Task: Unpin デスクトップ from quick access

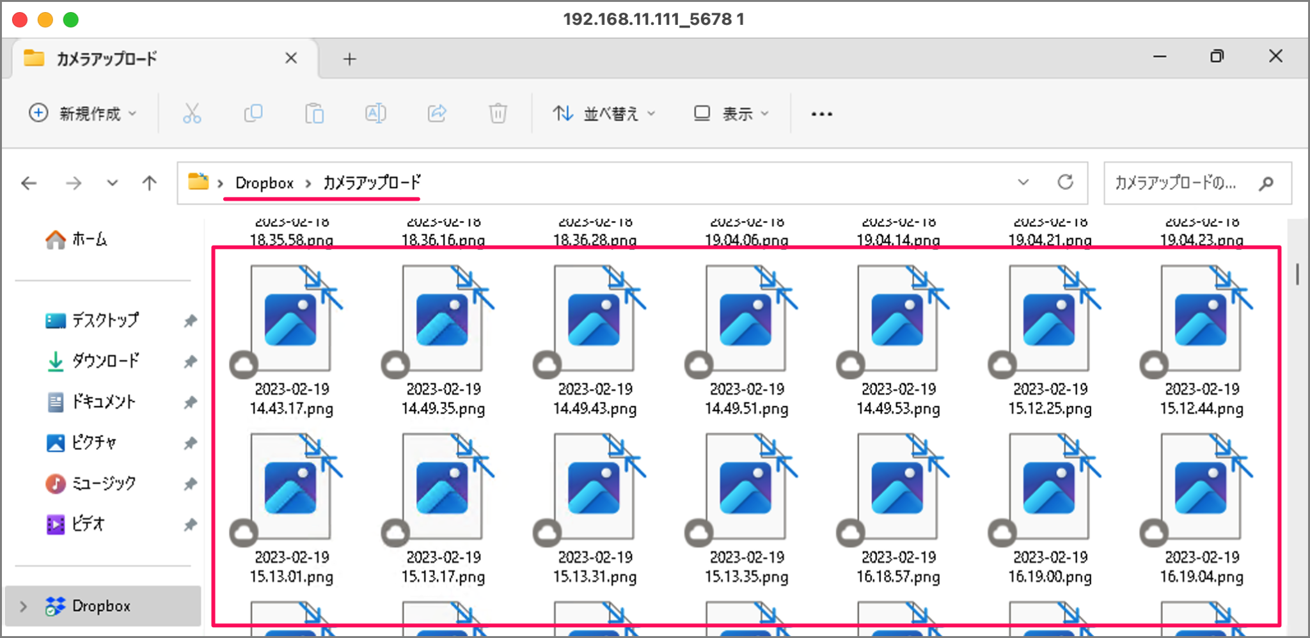Action: pyautogui.click(x=190, y=321)
